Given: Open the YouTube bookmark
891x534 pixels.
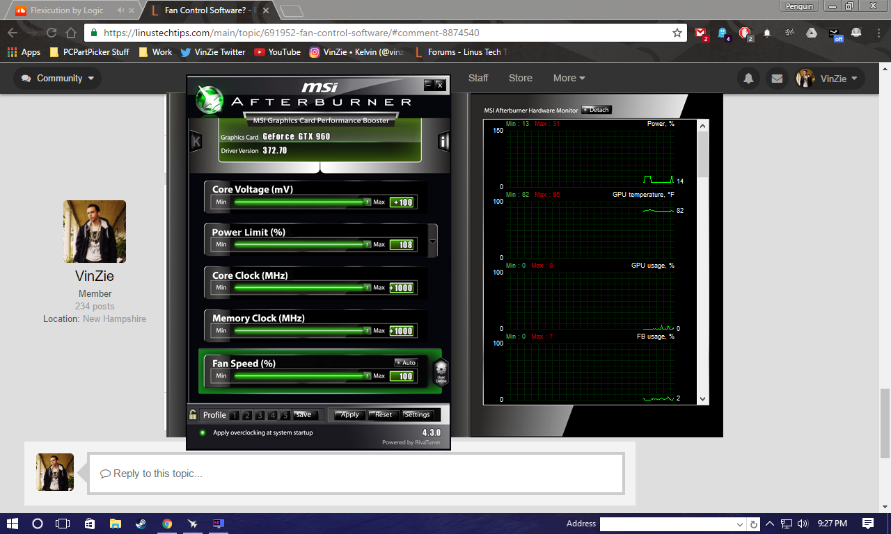Looking at the screenshot, I should [x=277, y=51].
